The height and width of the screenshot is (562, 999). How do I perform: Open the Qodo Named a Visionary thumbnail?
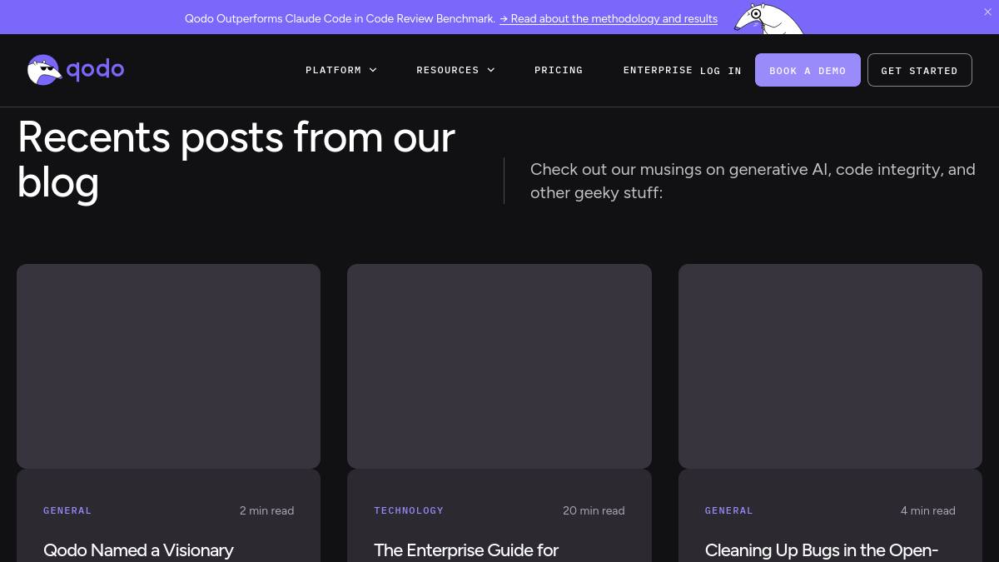click(x=168, y=366)
